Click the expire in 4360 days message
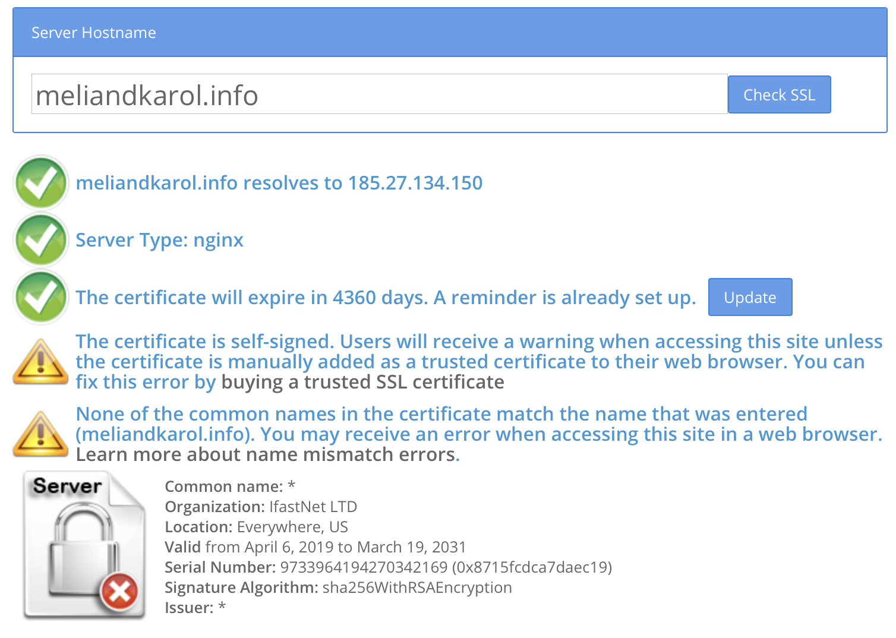 click(x=385, y=297)
